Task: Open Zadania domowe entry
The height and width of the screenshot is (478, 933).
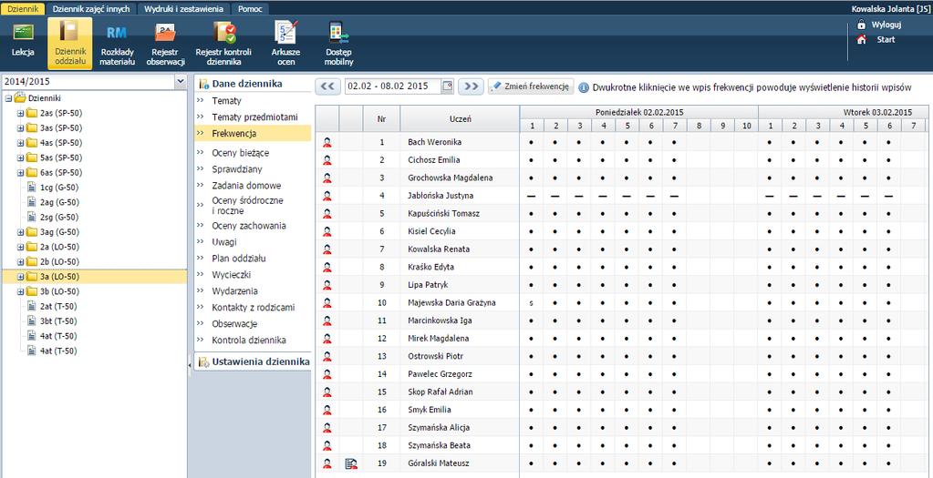Action: point(246,186)
